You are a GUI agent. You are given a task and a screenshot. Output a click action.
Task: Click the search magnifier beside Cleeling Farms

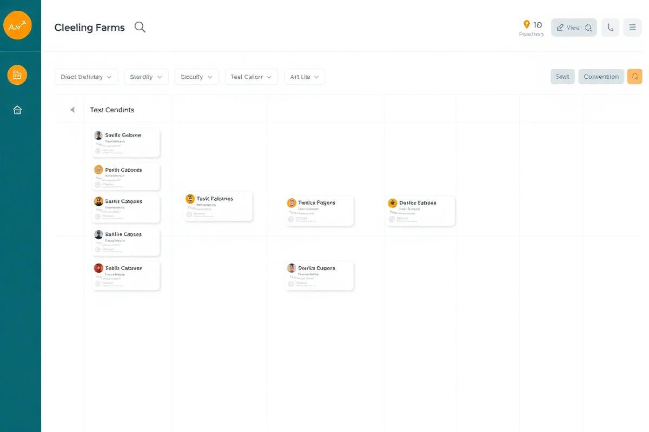140,27
